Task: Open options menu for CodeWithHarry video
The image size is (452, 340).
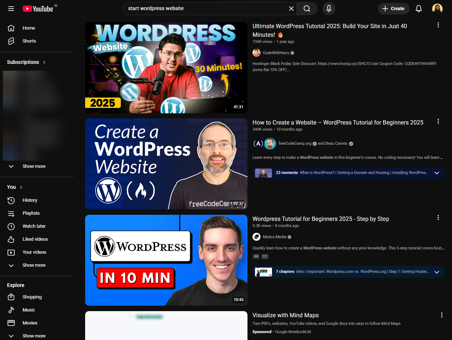Action: [x=438, y=25]
